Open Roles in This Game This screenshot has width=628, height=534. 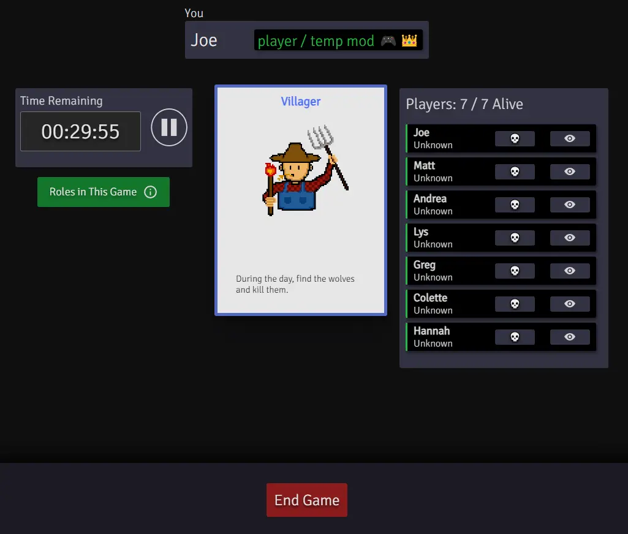[x=93, y=192]
